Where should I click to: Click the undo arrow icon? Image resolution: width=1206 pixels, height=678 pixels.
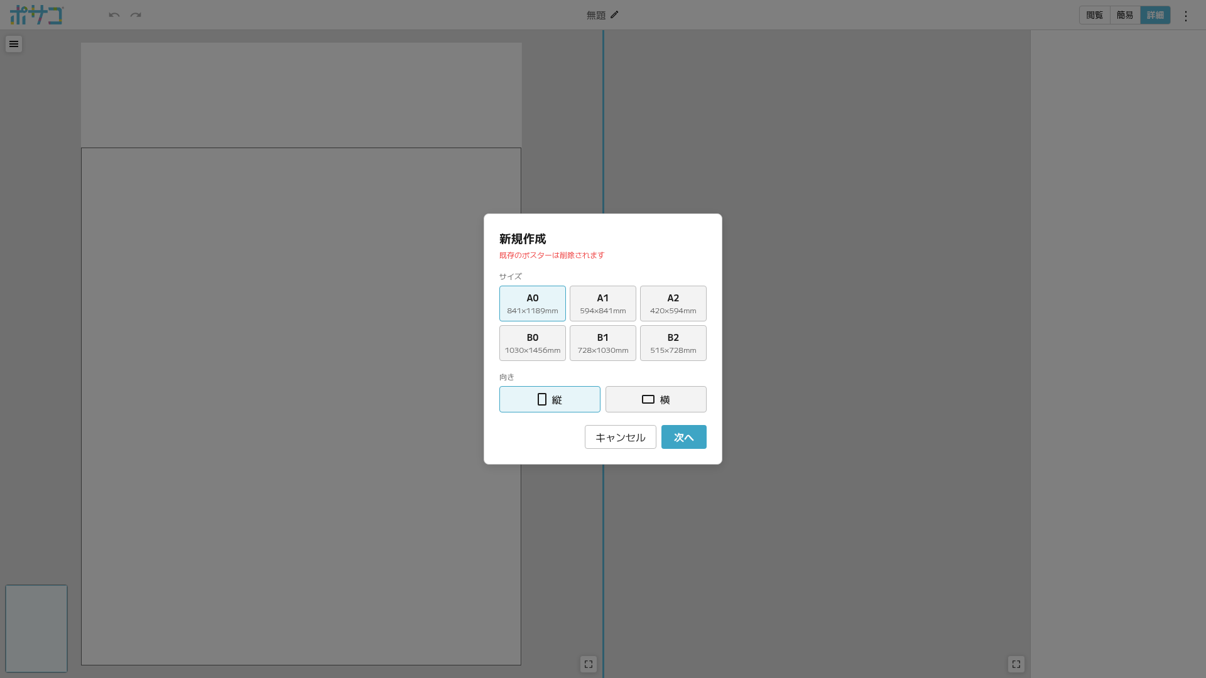click(114, 15)
